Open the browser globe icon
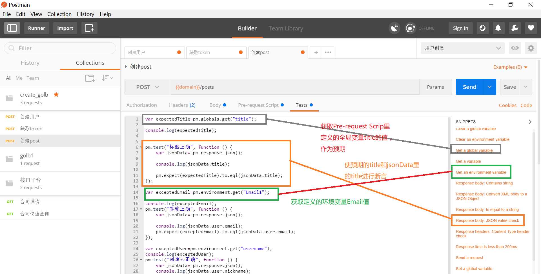 click(482, 28)
